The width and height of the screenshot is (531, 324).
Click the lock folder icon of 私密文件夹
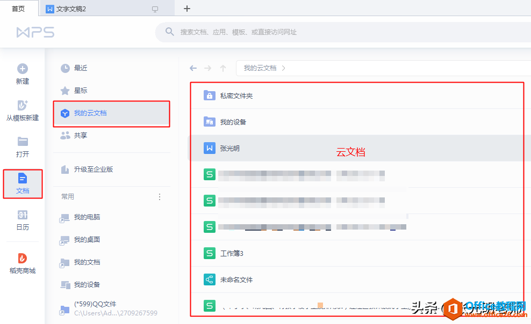click(209, 95)
